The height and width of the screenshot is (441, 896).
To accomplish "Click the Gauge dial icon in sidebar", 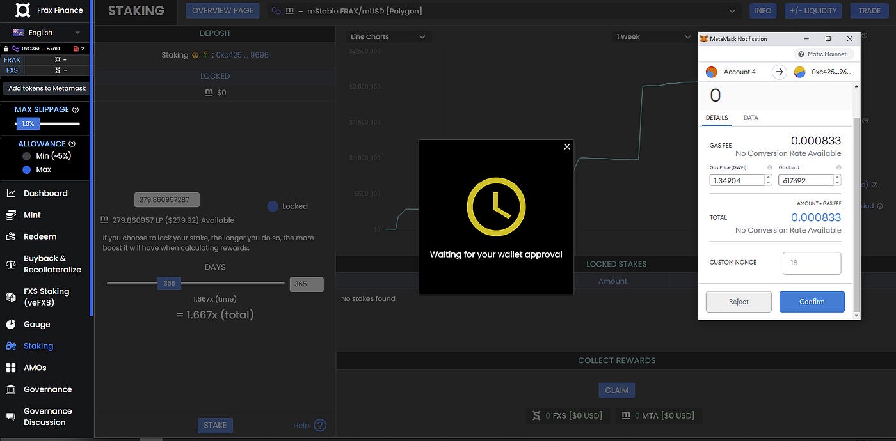I will coord(11,324).
